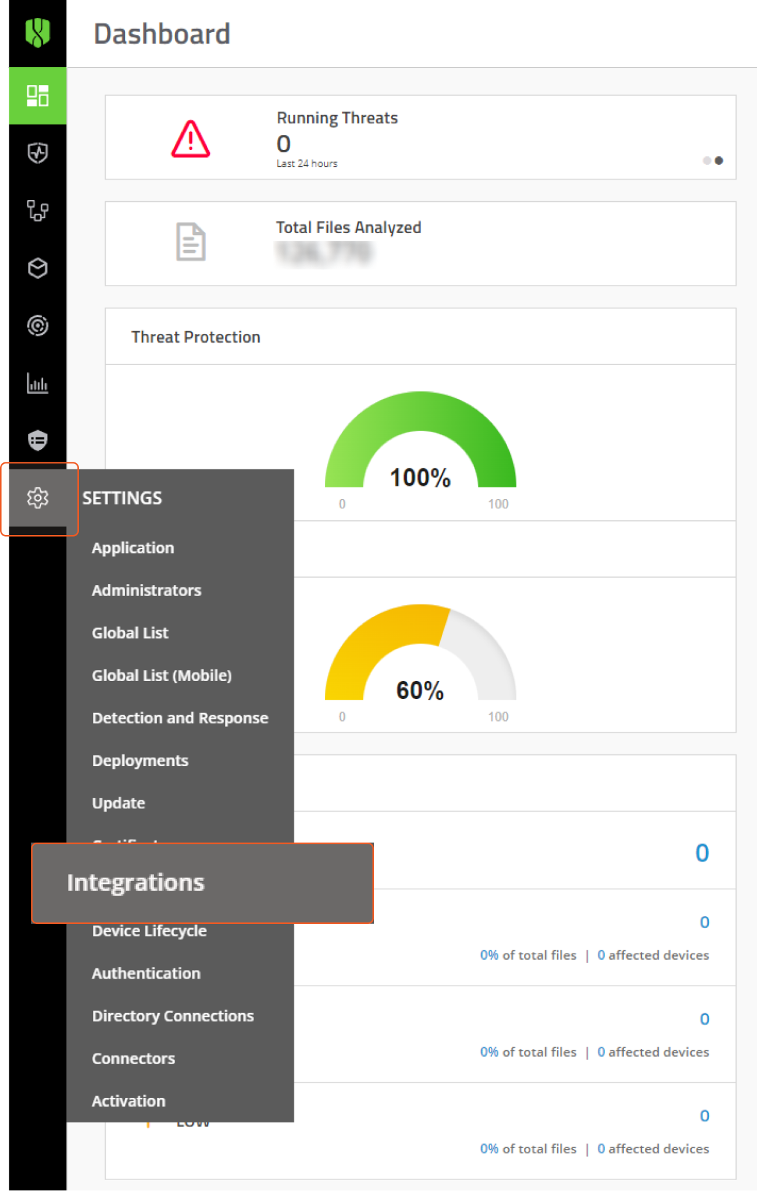
Task: Click the circular target icon in sidebar
Action: pyautogui.click(x=37, y=326)
